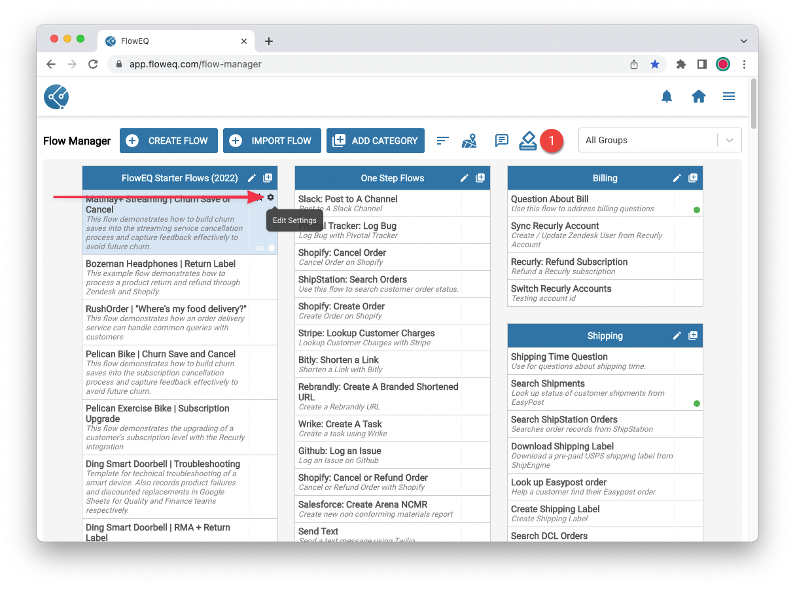Open RushOrder Where's my food delivery flow

(x=180, y=322)
